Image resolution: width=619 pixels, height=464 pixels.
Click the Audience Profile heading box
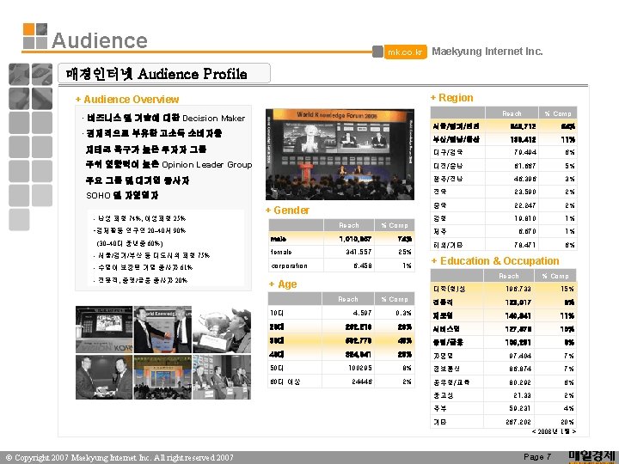pyautogui.click(x=164, y=73)
